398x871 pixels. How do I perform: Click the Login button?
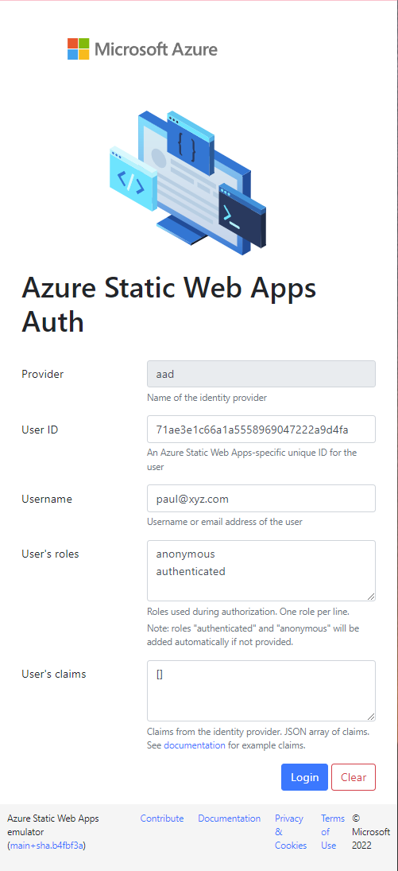(305, 777)
